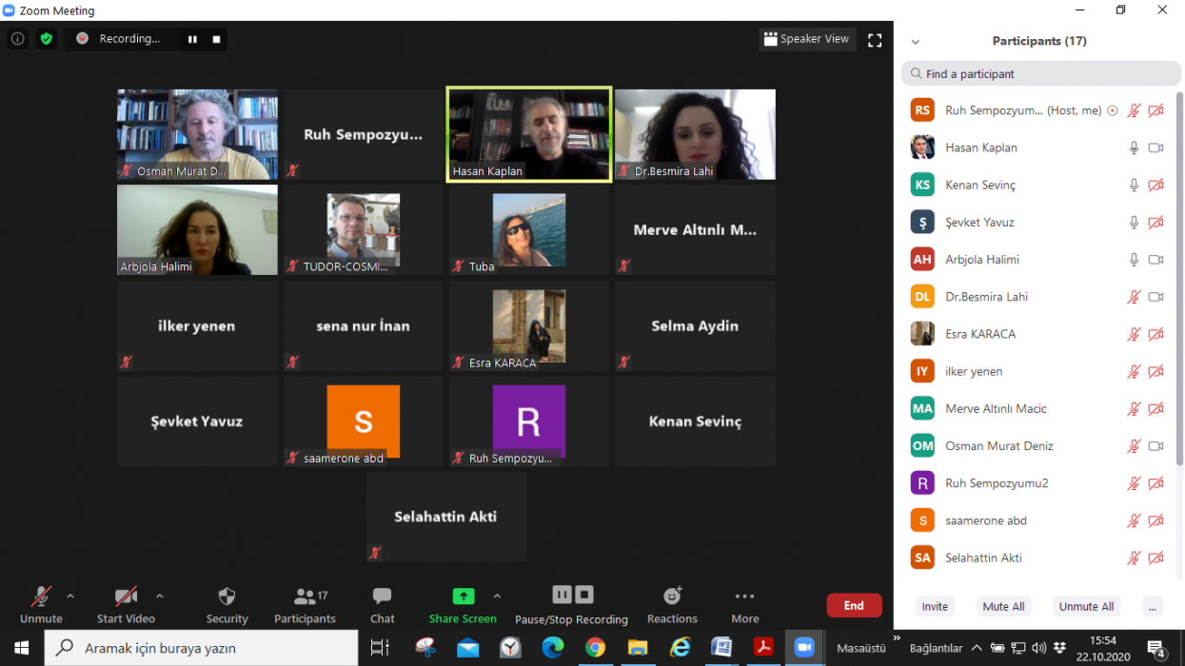Screen dimensions: 1185x666
Task: Open Google Chrome from taskbar
Action: (595, 648)
